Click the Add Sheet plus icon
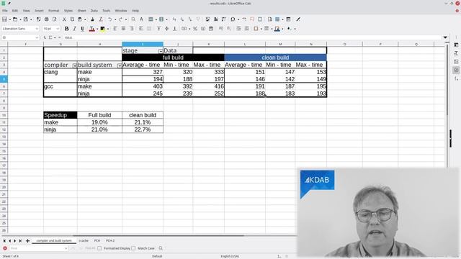Screen dimensions: 461x259 tap(27, 241)
